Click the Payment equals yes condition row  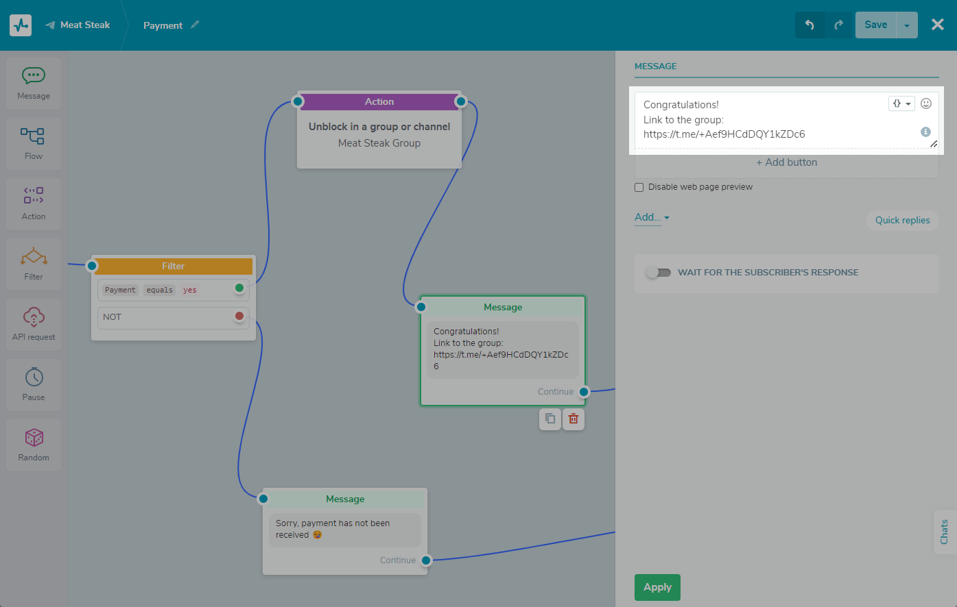click(173, 290)
